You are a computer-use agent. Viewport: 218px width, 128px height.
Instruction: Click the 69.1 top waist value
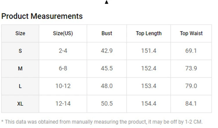(191, 51)
